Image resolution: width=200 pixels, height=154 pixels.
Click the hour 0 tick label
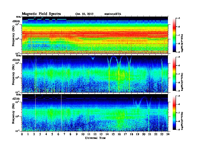pyautogui.click(x=22, y=134)
